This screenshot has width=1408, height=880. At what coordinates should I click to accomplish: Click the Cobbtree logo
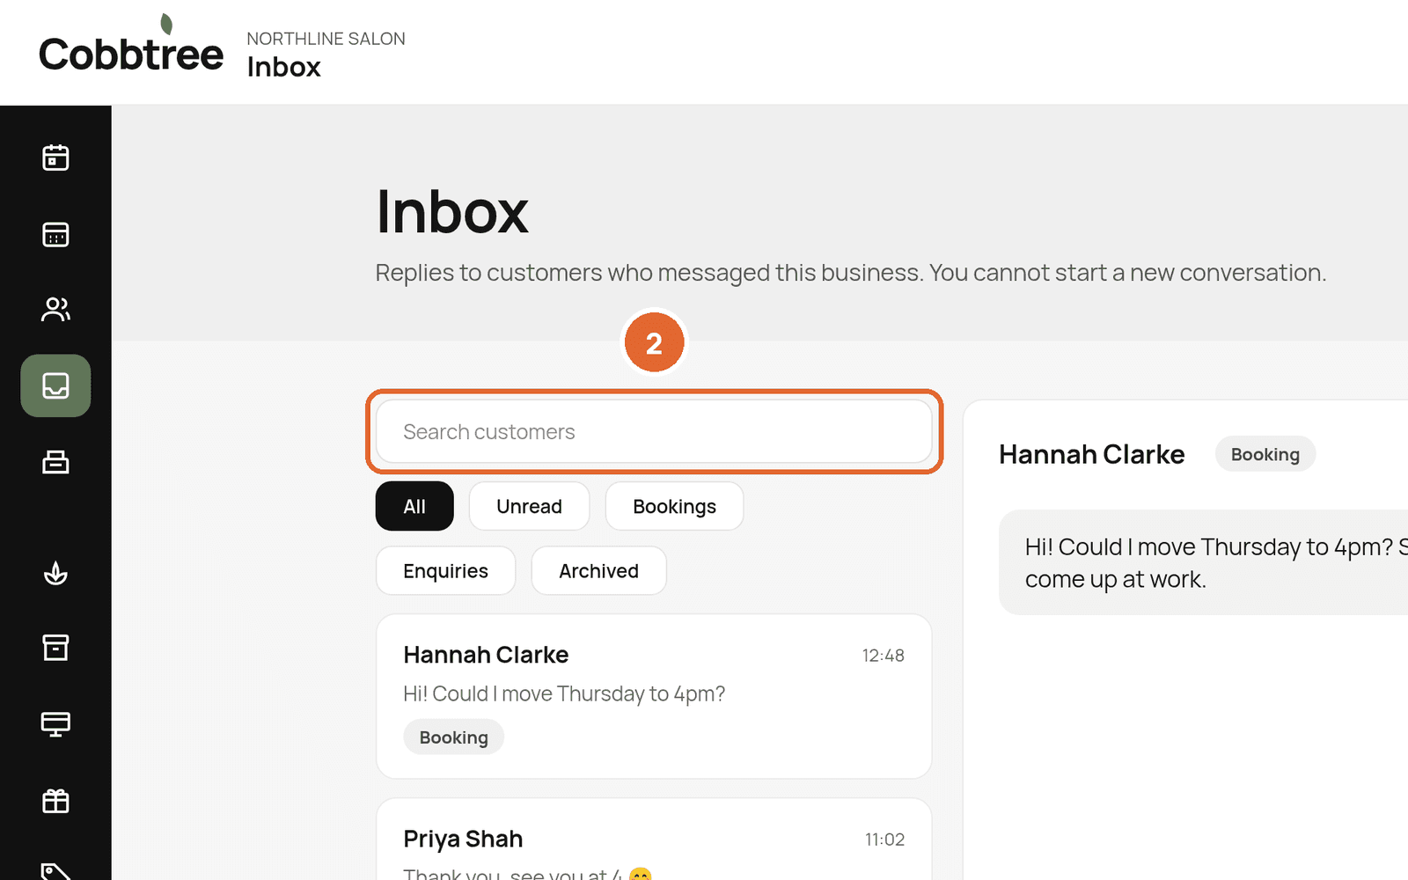click(131, 44)
